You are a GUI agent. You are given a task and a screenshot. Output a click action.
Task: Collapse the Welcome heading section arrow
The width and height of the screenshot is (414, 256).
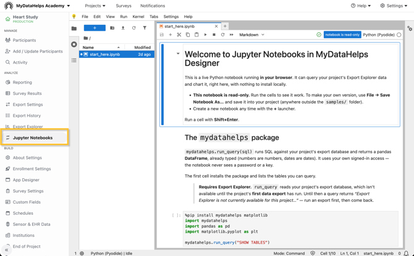pyautogui.click(x=178, y=54)
